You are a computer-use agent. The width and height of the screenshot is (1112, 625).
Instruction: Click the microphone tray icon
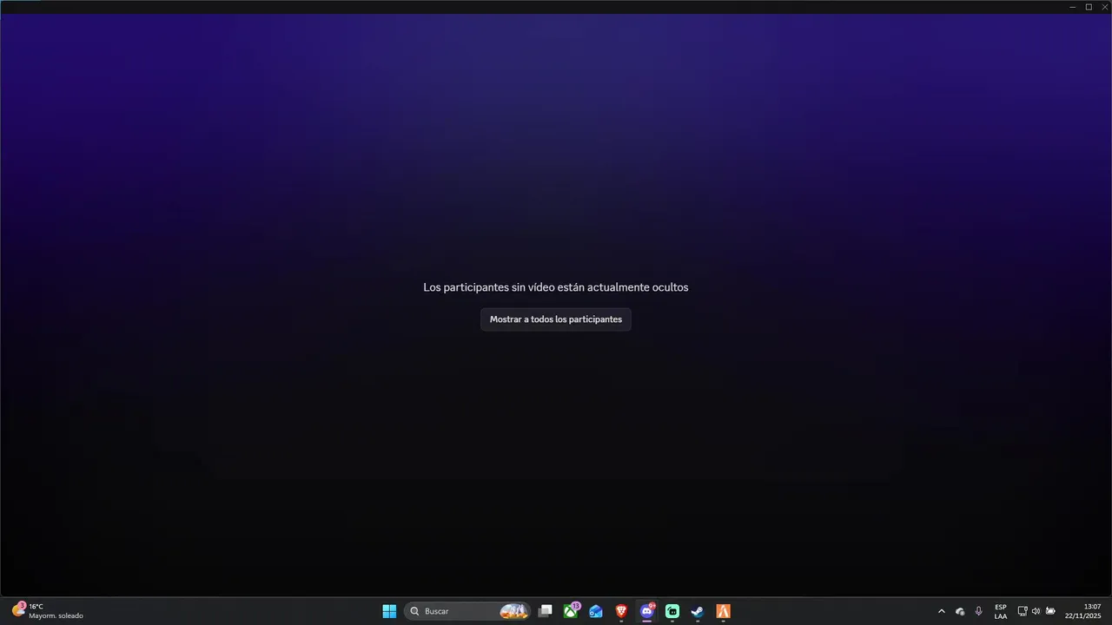click(979, 611)
